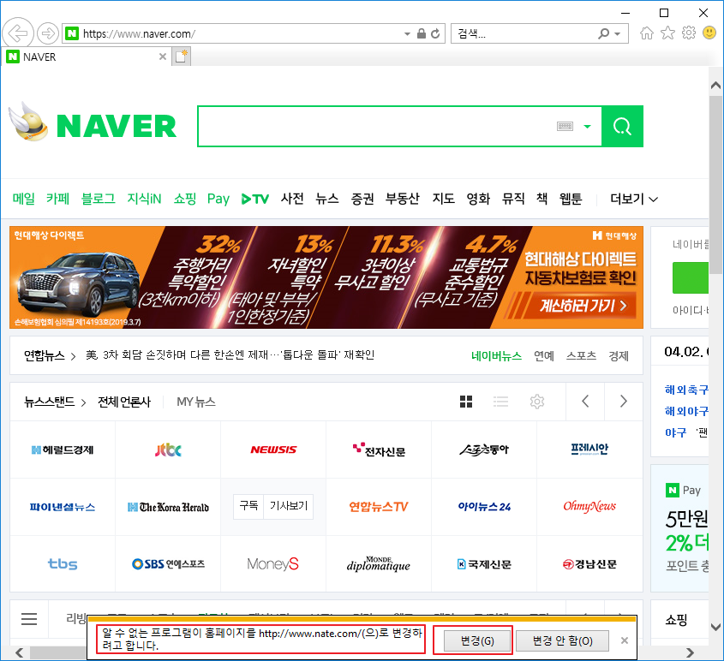The image size is (724, 661).
Task: Open the Pay menu item
Action: click(x=218, y=199)
